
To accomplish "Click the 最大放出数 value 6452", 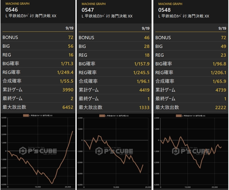I will (68, 107).
